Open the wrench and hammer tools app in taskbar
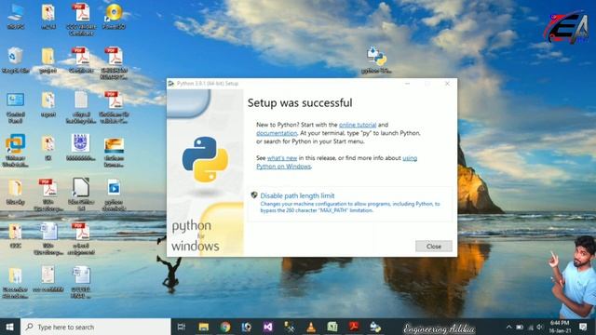 tap(290, 327)
